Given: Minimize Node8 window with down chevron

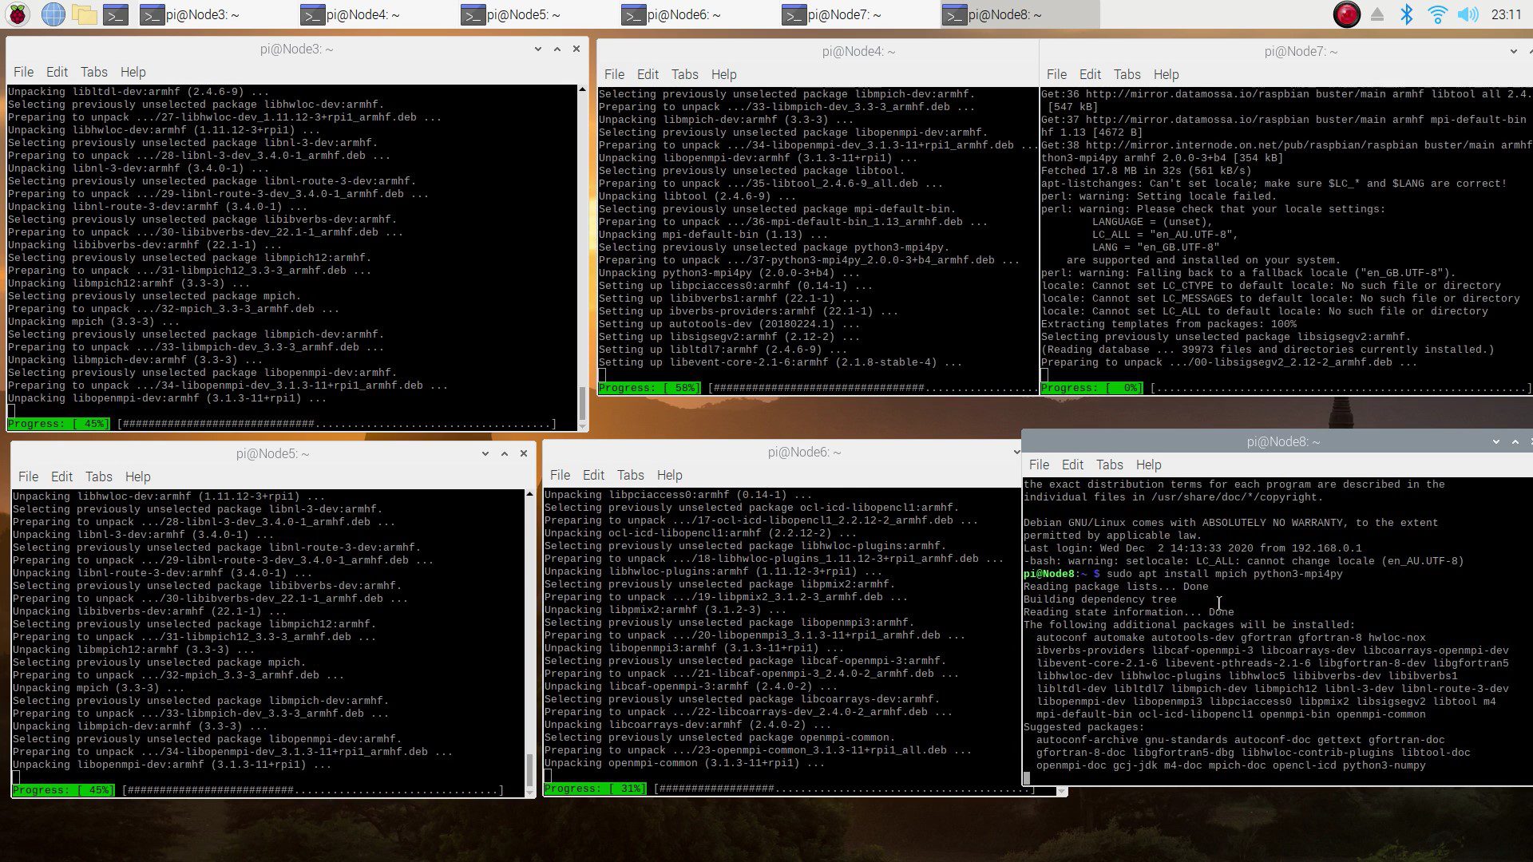Looking at the screenshot, I should pyautogui.click(x=1495, y=441).
